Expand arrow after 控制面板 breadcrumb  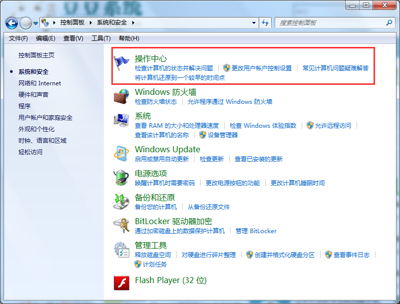tap(90, 22)
